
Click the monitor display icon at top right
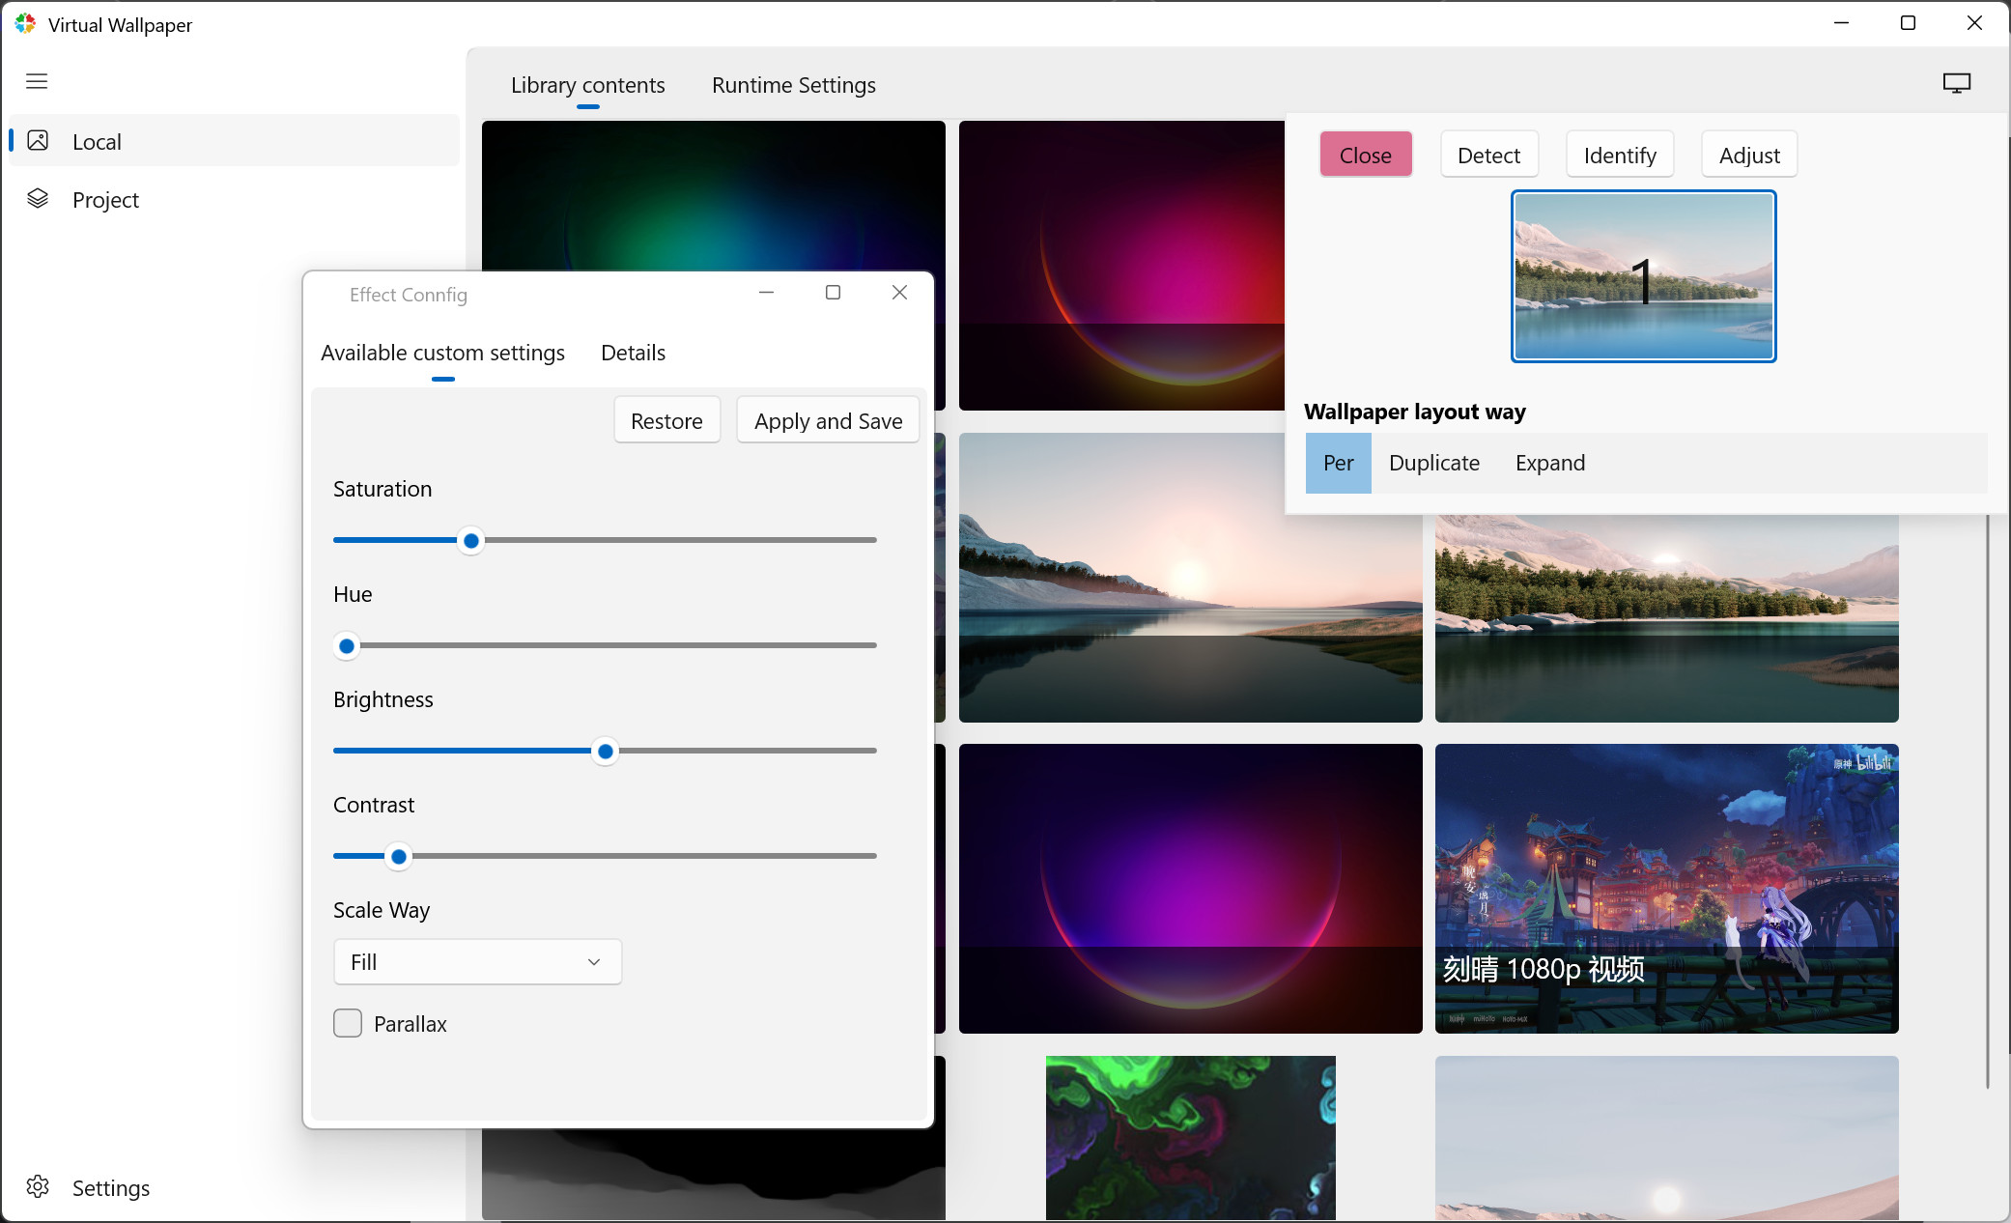click(1956, 84)
